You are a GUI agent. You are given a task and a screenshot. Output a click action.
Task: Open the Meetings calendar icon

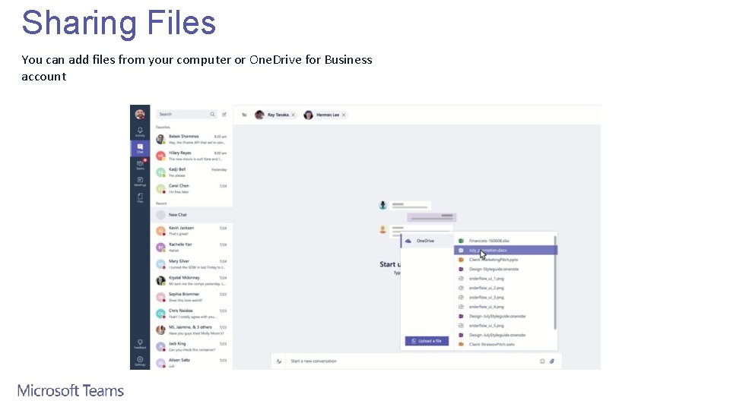click(x=140, y=181)
